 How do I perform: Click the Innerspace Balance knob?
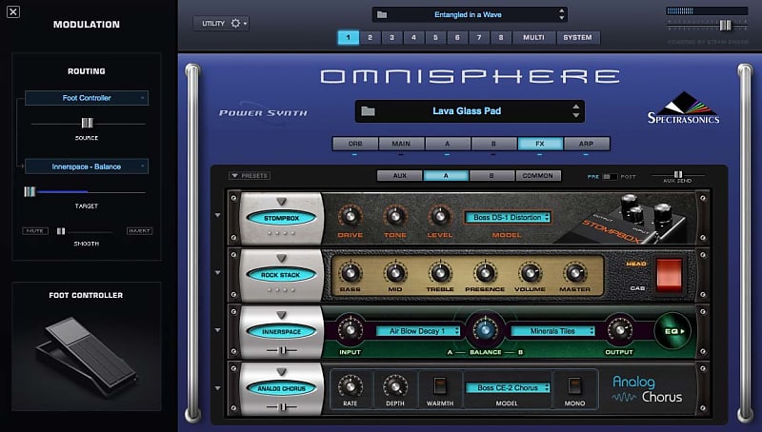point(485,330)
